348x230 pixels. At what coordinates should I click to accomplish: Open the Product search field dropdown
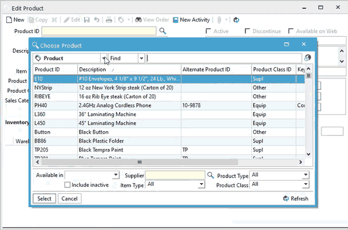(x=104, y=58)
